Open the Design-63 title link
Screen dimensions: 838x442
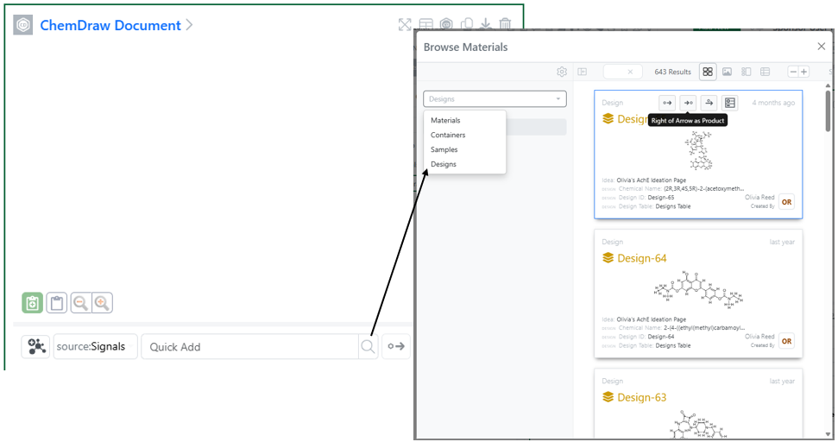(x=642, y=397)
